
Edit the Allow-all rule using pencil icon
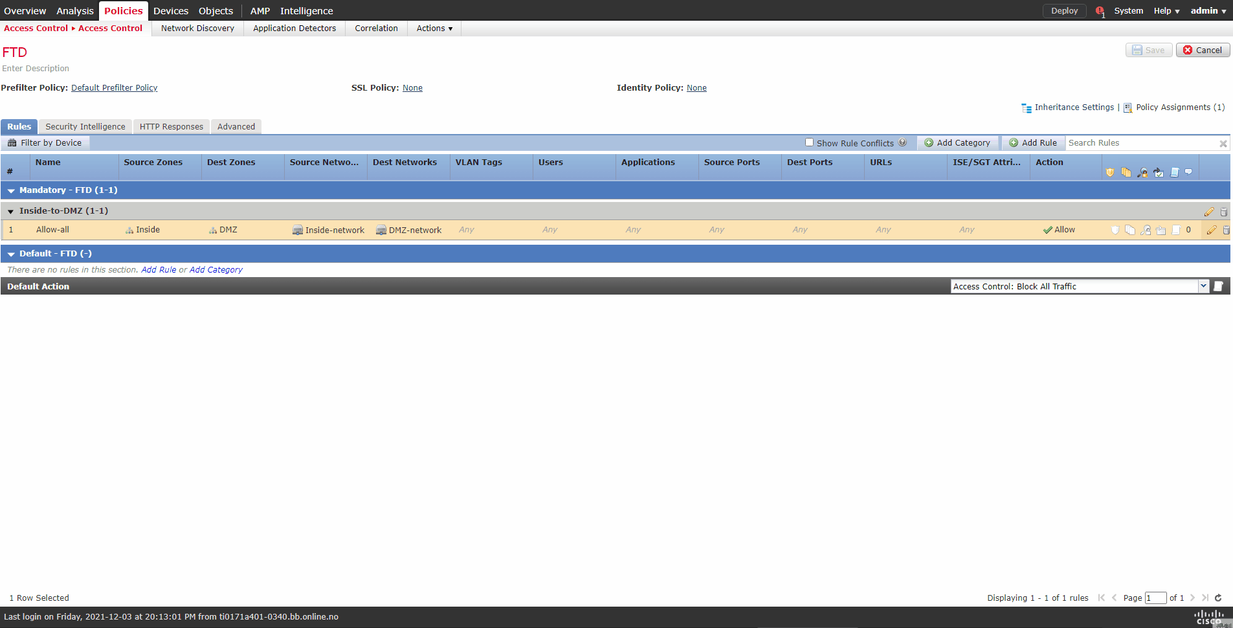point(1212,230)
